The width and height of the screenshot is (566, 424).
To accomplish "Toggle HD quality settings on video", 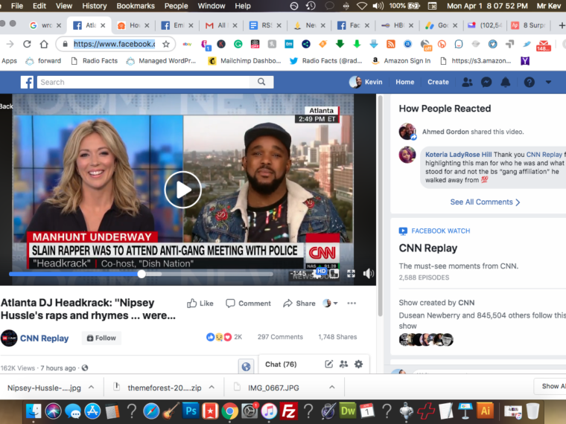I will point(320,272).
